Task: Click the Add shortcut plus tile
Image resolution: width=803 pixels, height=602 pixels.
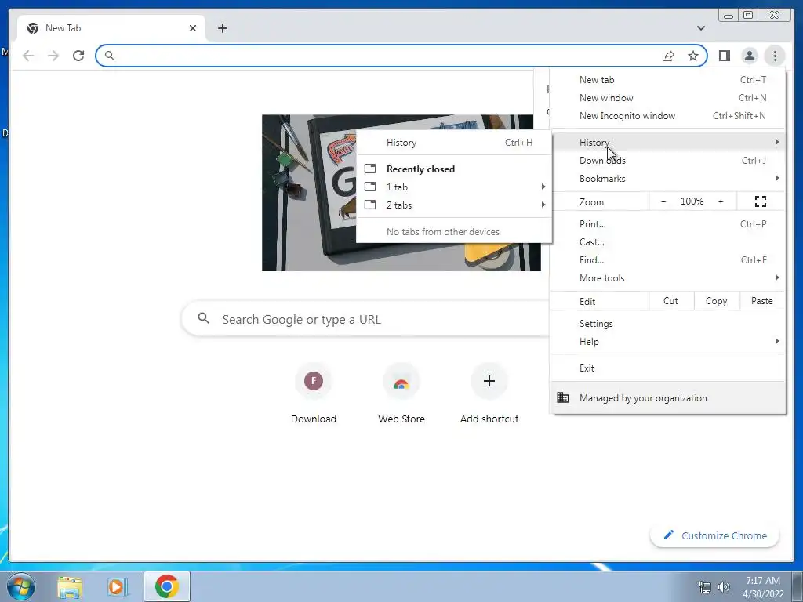Action: [489, 393]
